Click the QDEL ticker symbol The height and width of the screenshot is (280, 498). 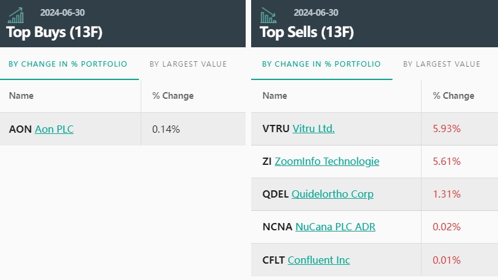click(275, 194)
